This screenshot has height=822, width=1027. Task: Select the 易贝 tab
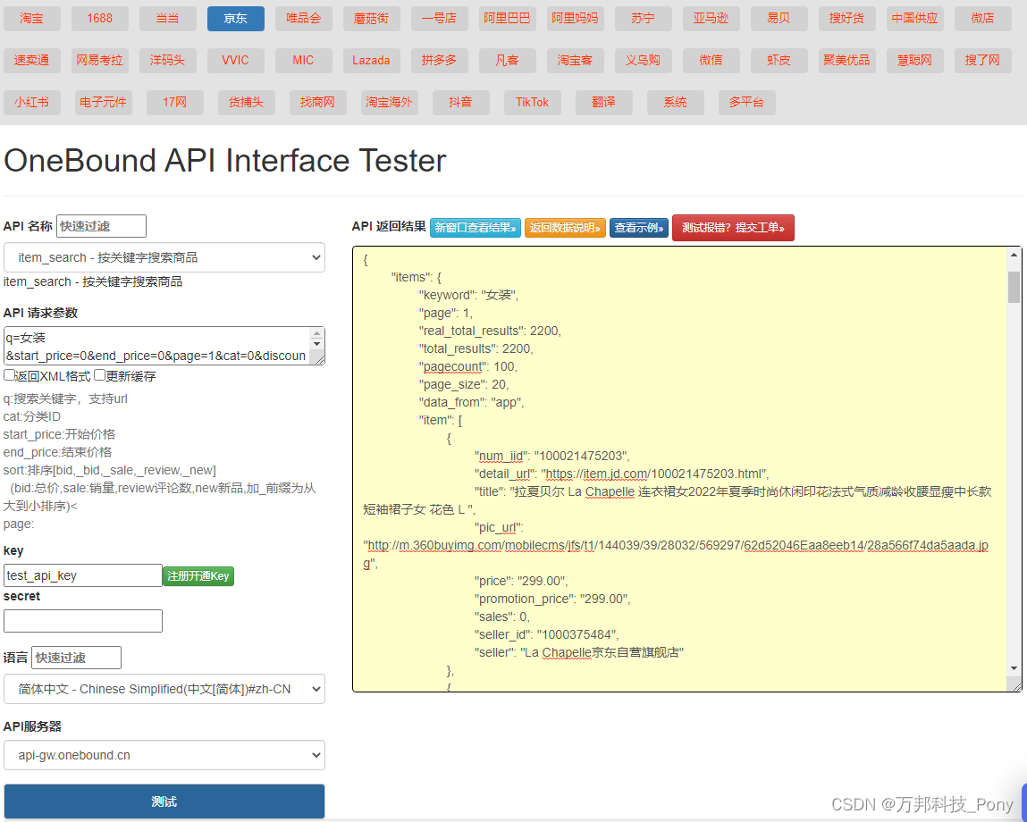click(x=779, y=19)
